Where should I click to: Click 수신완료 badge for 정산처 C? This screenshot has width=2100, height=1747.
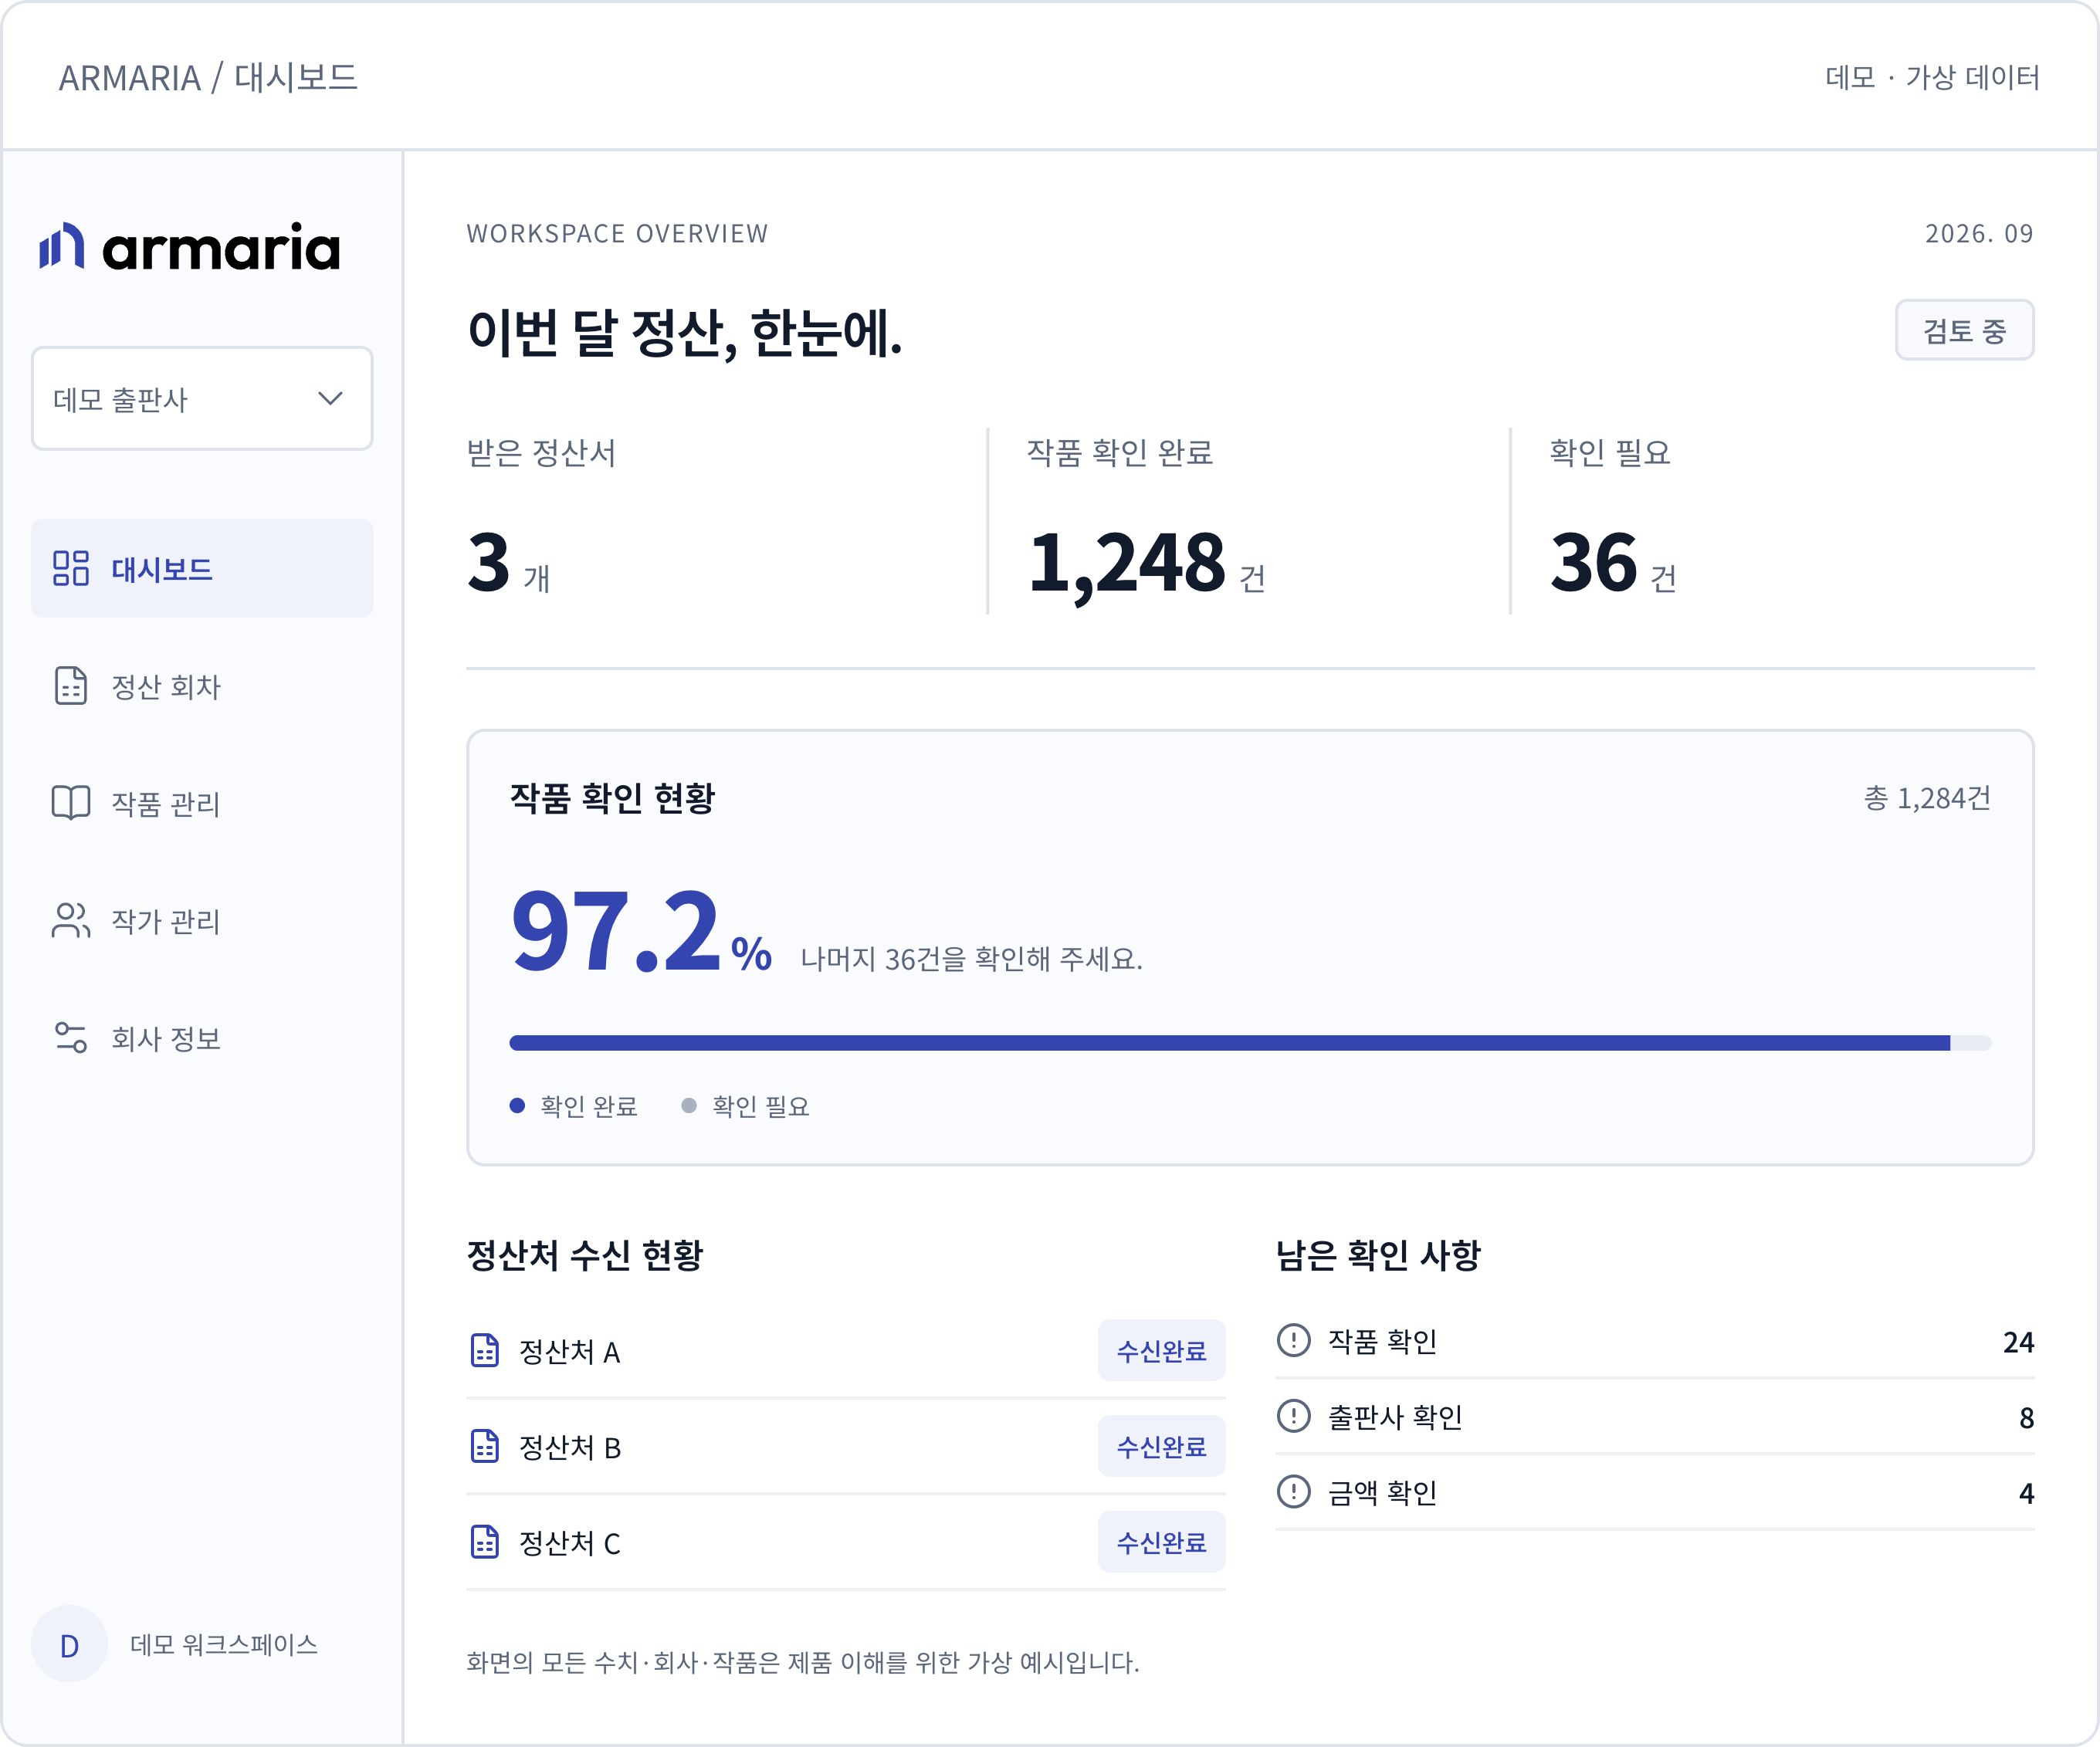(1161, 1542)
